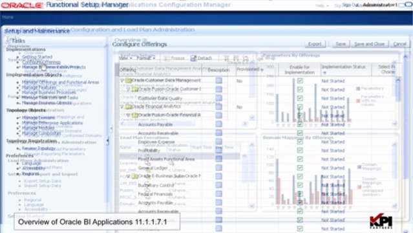The image size is (413, 233).
Task: Click folder icon of Oracle Fusion-Oracle Customer row
Action: click(135, 89)
